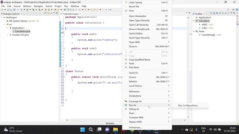The height and width of the screenshot is (134, 239).
Task: Click the volume icon in system tray
Action: point(215,130)
